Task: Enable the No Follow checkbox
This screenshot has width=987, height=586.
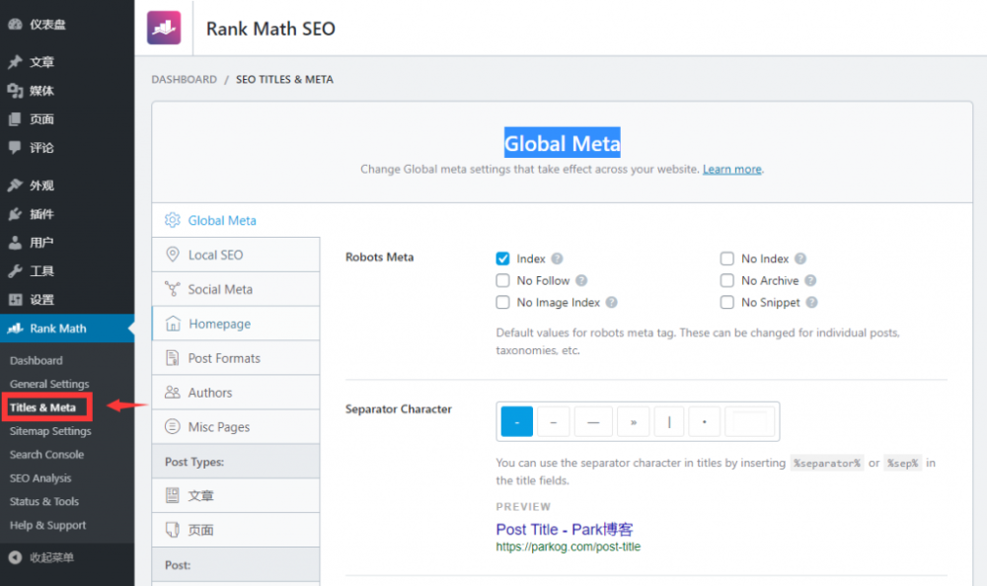Action: click(503, 281)
